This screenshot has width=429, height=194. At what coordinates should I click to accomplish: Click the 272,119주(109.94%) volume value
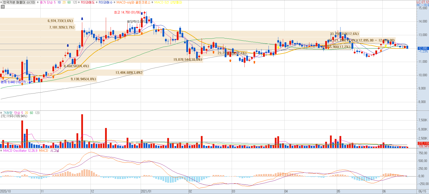point(14,116)
